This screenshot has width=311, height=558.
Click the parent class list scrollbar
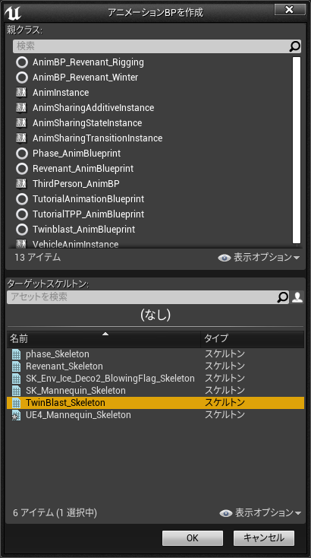(297, 151)
